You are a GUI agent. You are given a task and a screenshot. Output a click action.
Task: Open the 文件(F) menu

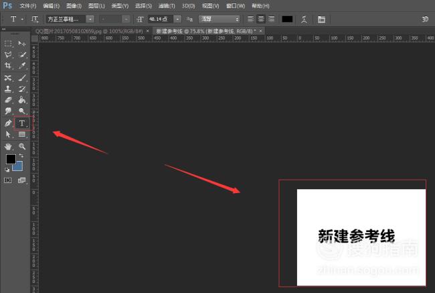click(x=27, y=6)
